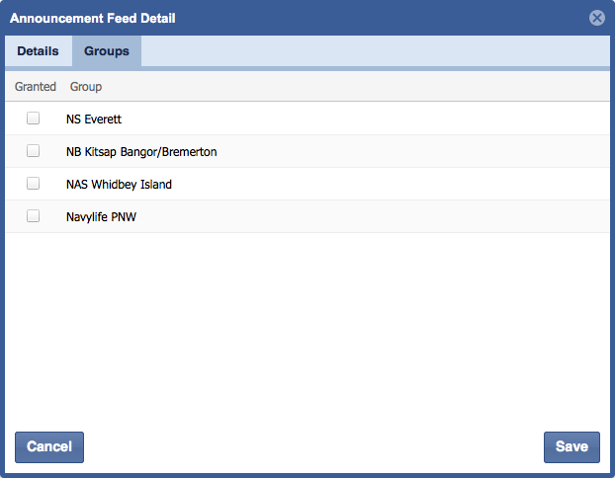Toggle the Navylife PNW granted checkbox
The width and height of the screenshot is (615, 478).
click(x=34, y=216)
